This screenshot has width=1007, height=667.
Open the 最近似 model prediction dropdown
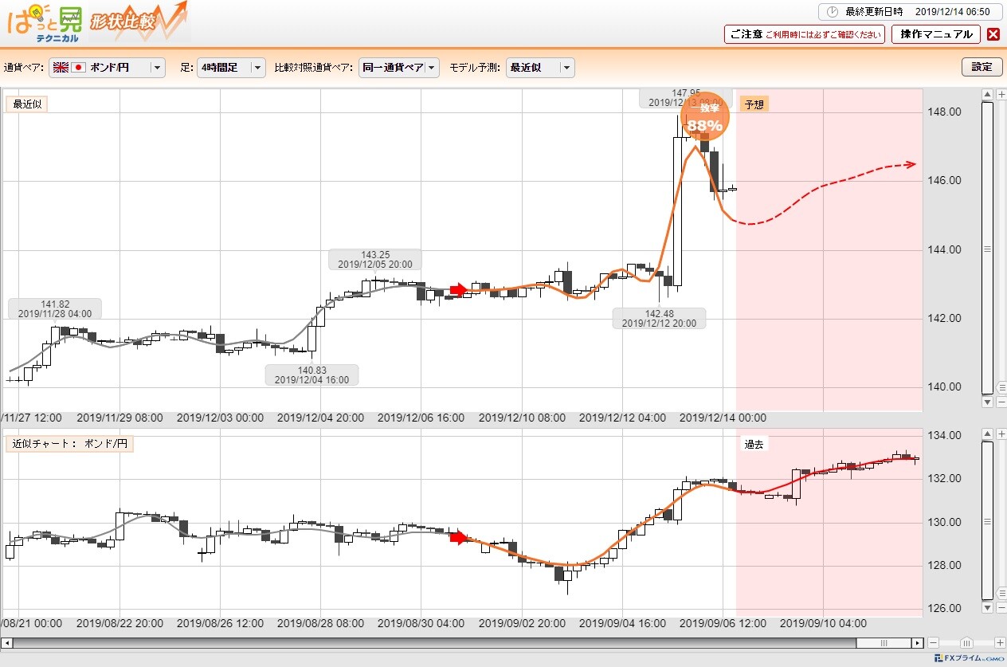pos(541,68)
